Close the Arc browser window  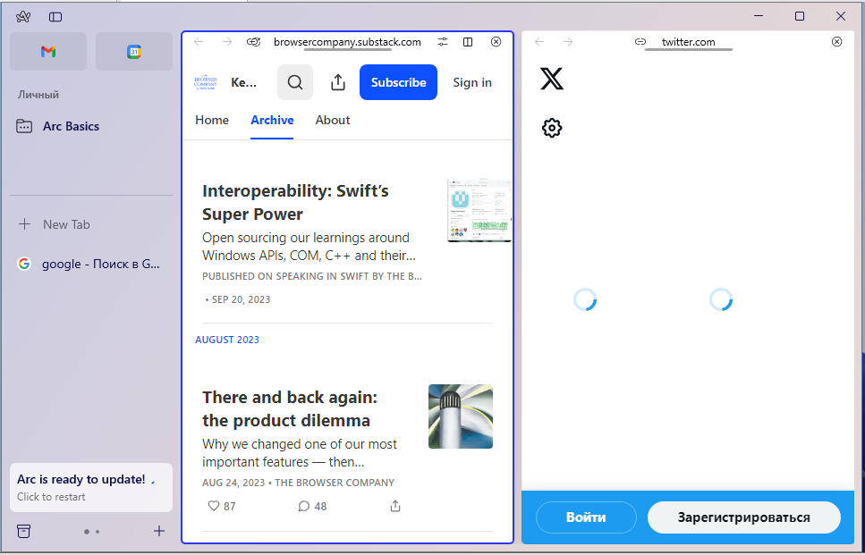[841, 17]
